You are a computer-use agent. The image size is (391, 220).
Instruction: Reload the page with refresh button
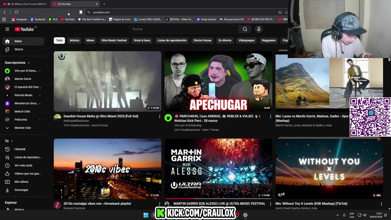coord(17,12)
